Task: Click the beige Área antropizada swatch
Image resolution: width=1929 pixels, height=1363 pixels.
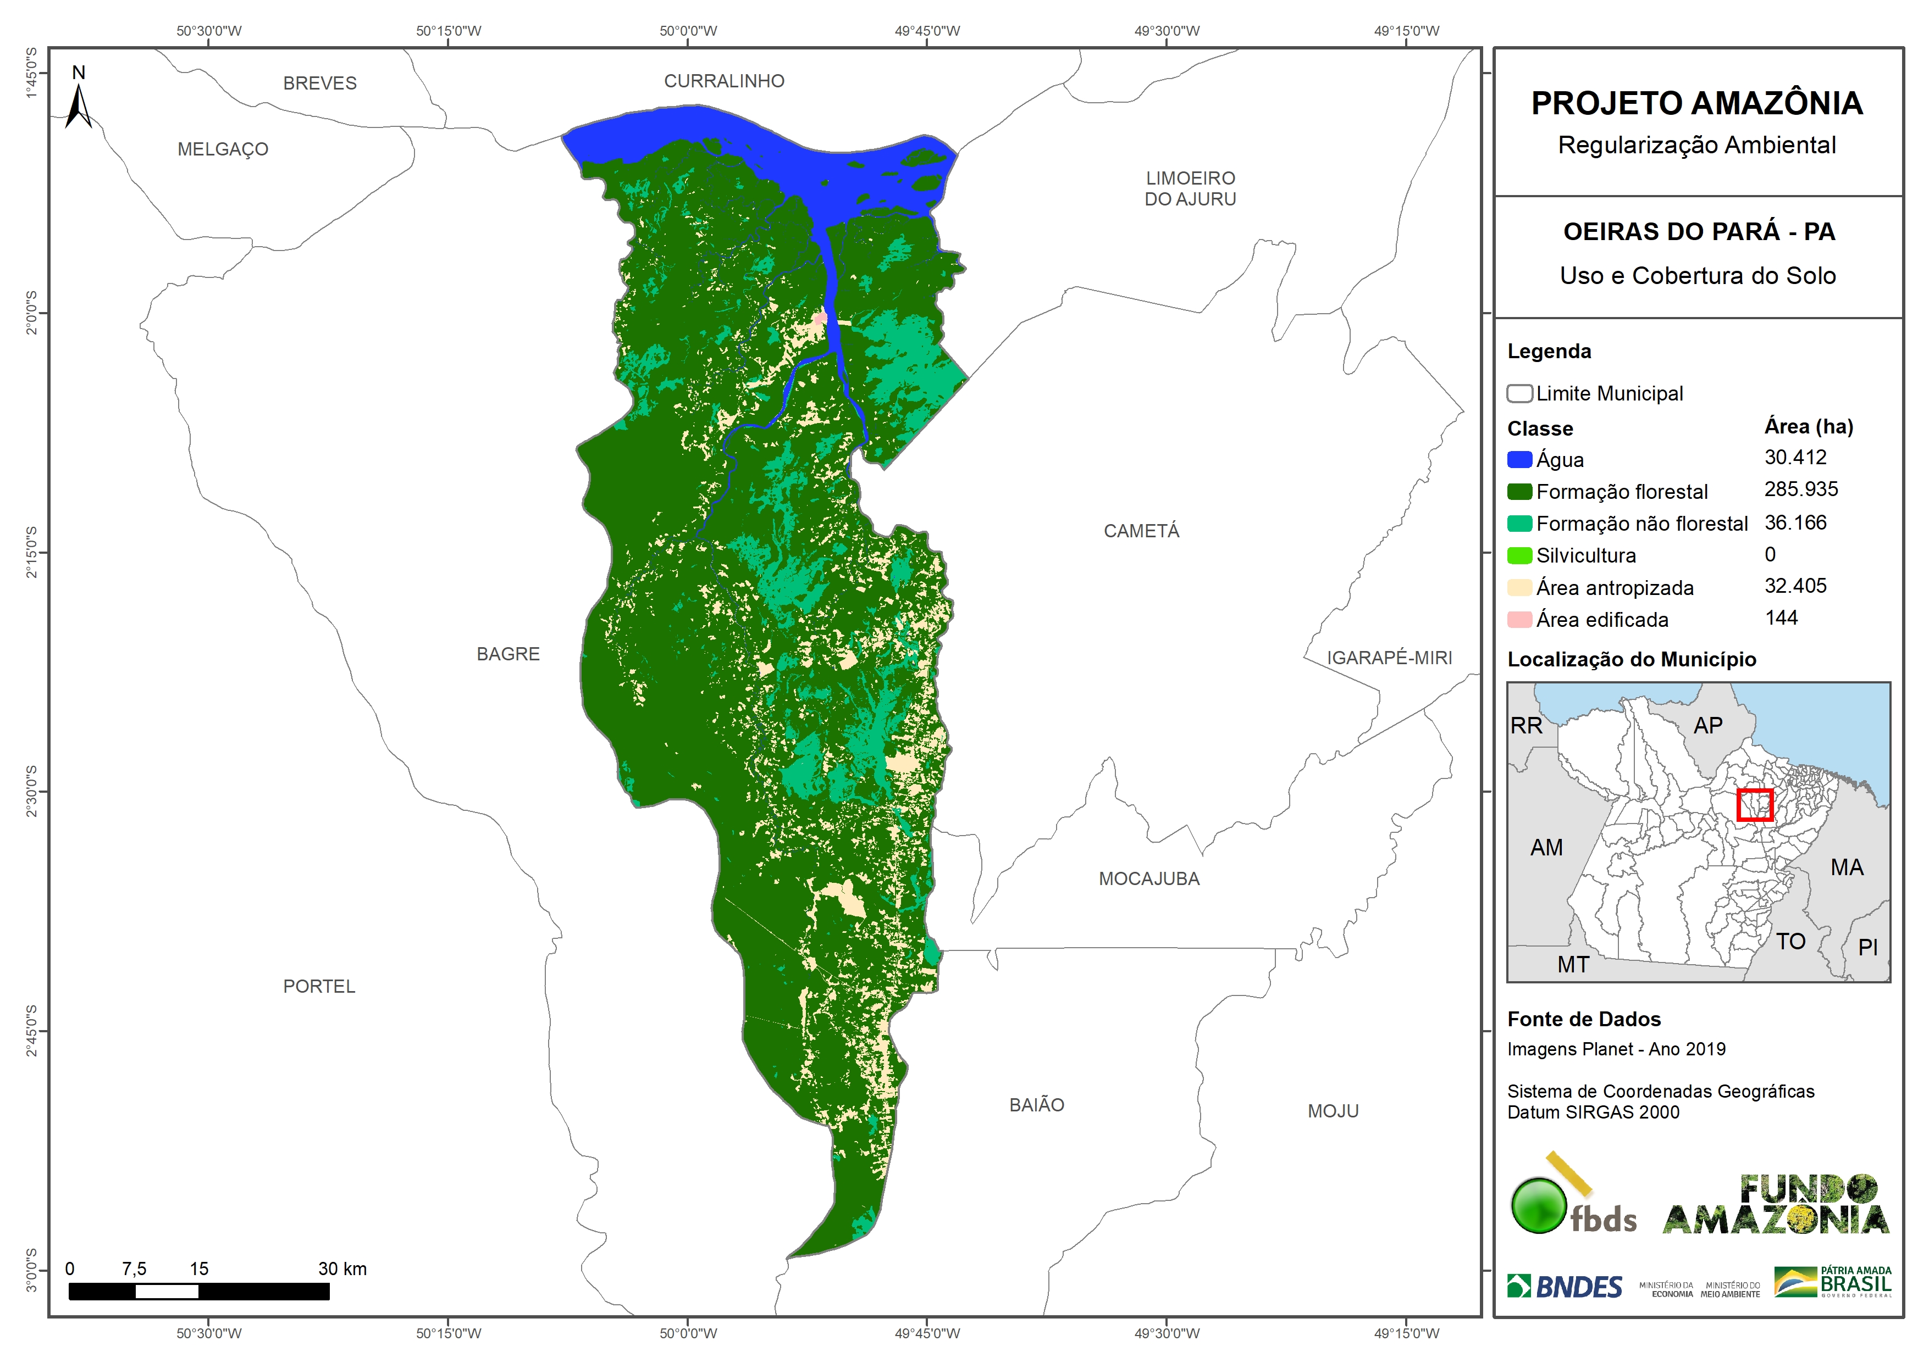Action: [1519, 588]
